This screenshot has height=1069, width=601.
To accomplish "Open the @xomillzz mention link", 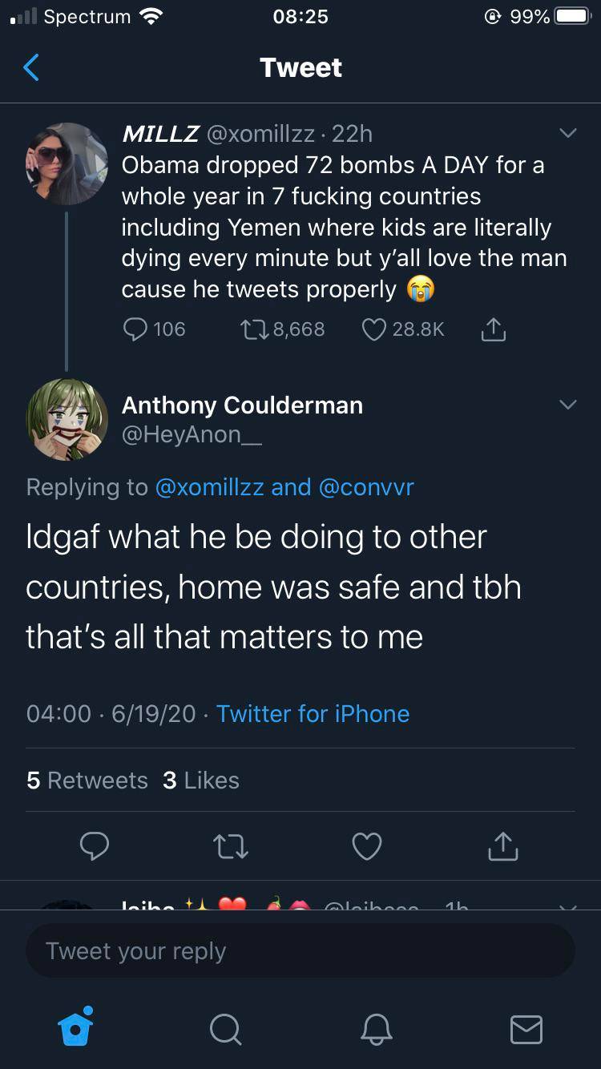I will [x=209, y=486].
